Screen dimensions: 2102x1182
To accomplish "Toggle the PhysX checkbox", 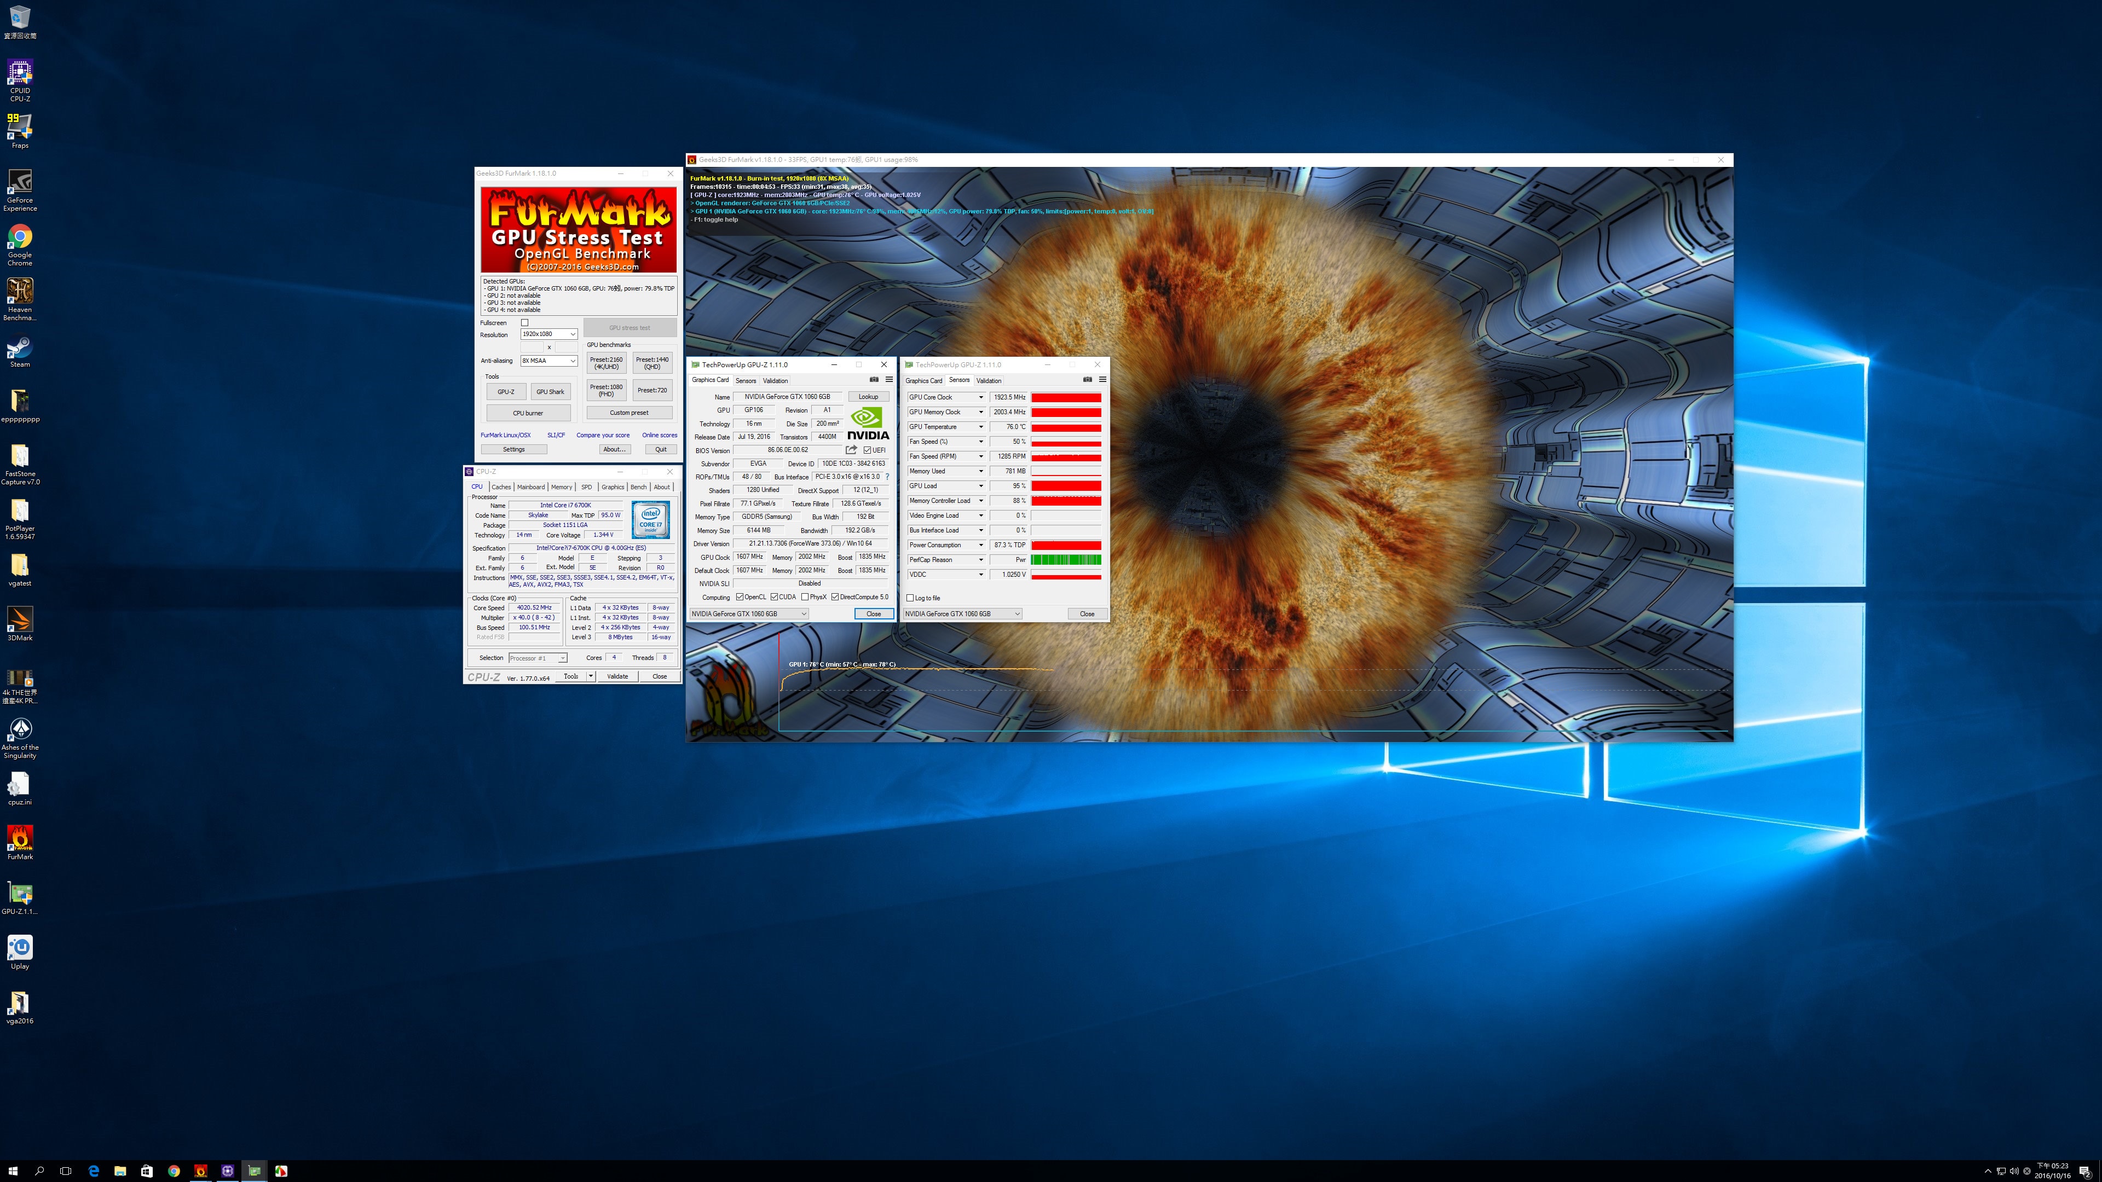I will (x=805, y=597).
